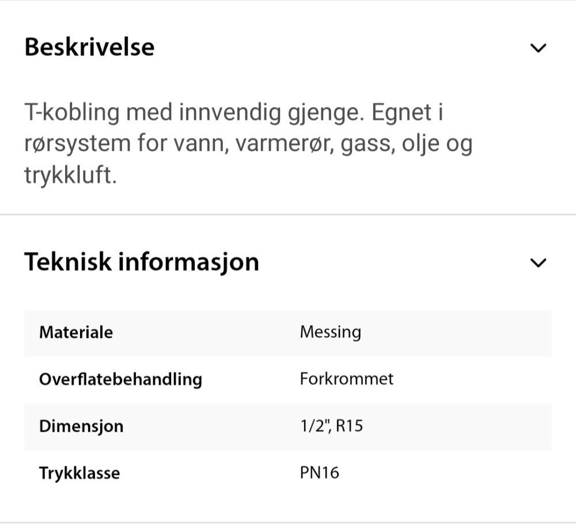Click the Beskrivelse section heading

click(89, 47)
